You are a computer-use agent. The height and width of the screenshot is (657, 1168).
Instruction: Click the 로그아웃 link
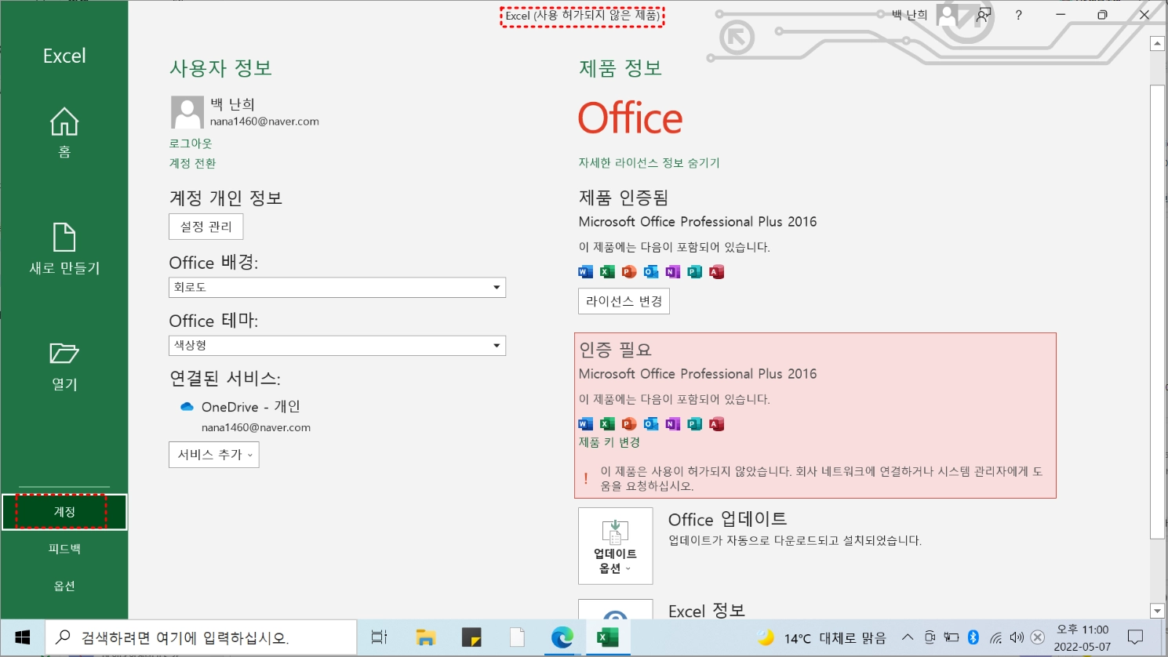(x=191, y=143)
